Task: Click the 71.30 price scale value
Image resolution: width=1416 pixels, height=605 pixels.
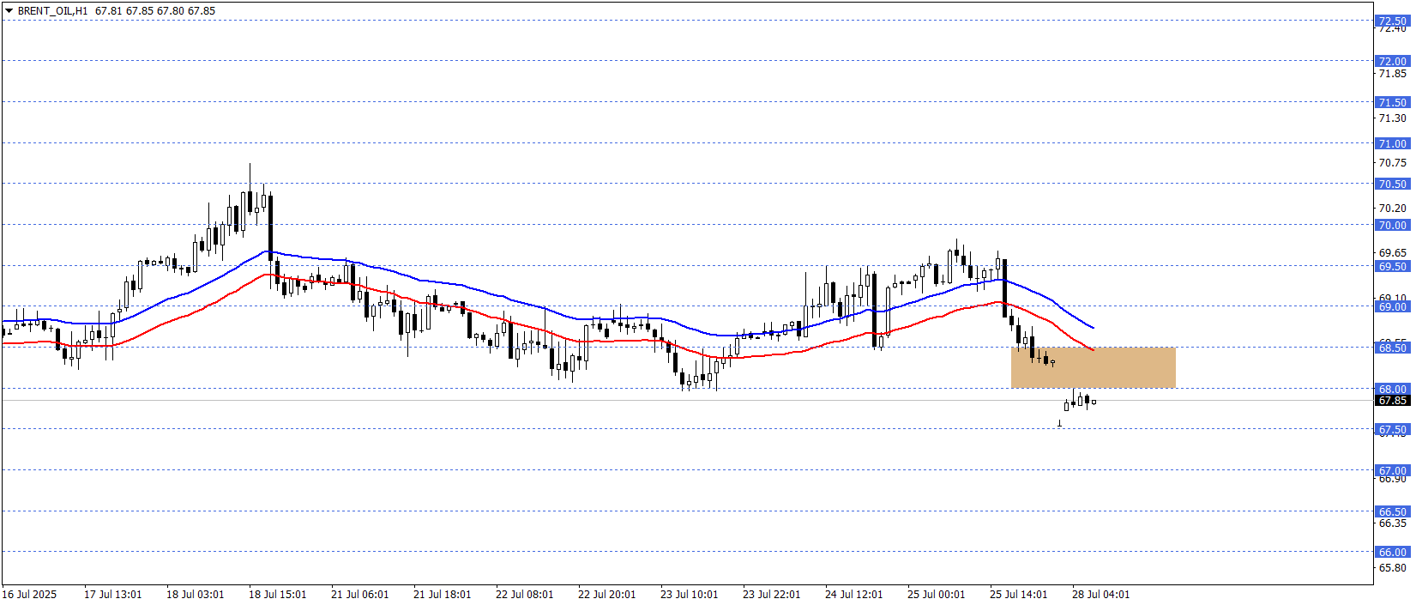Action: pyautogui.click(x=1392, y=118)
